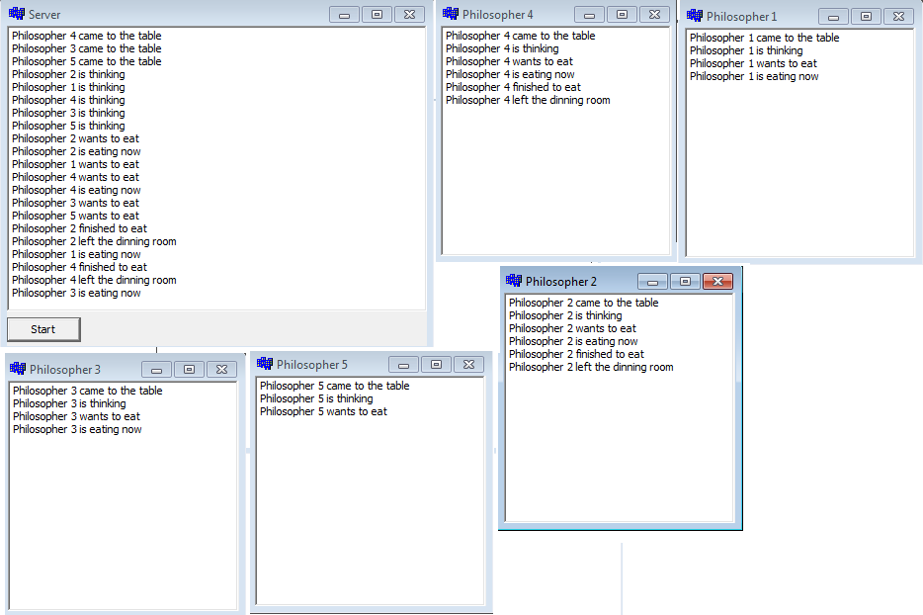The image size is (923, 615).
Task: Minimize the Philosopher 2 window
Action: 653,282
